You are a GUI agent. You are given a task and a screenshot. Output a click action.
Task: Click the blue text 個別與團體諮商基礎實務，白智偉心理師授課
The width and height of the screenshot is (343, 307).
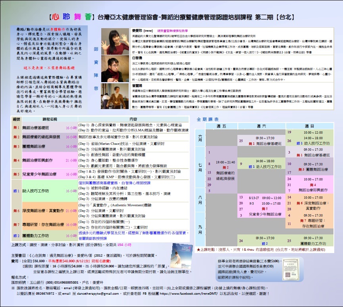point(114,183)
